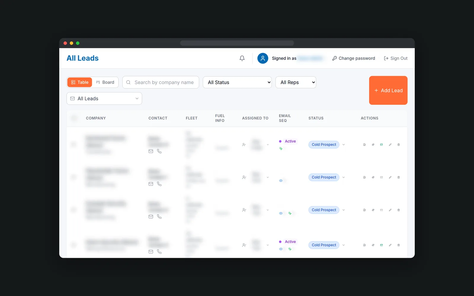The width and height of the screenshot is (474, 296).
Task: Delete the fourth lead with trash icon
Action: point(398,245)
